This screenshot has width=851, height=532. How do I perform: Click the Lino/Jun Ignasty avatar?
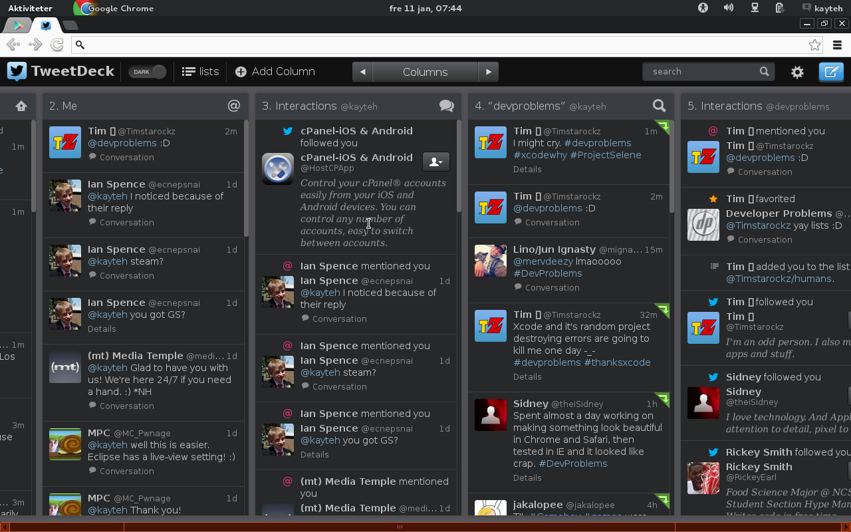coord(491,261)
